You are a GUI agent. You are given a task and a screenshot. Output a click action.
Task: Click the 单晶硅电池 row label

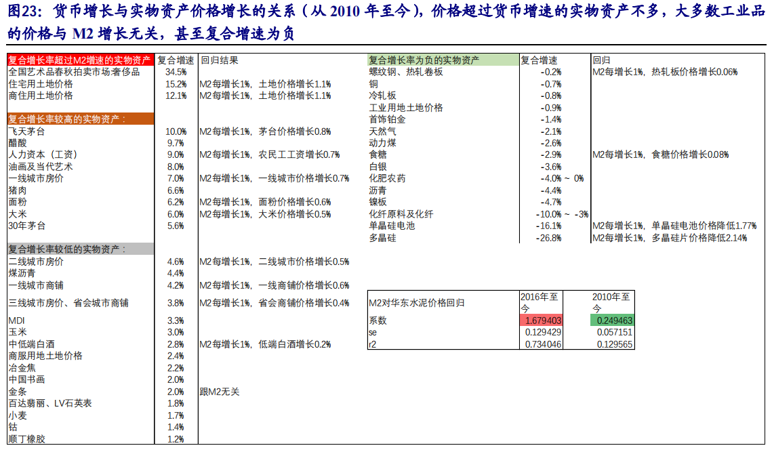(392, 226)
